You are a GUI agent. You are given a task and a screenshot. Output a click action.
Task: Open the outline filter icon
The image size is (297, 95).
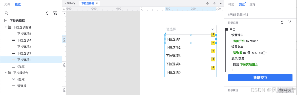(55, 13)
